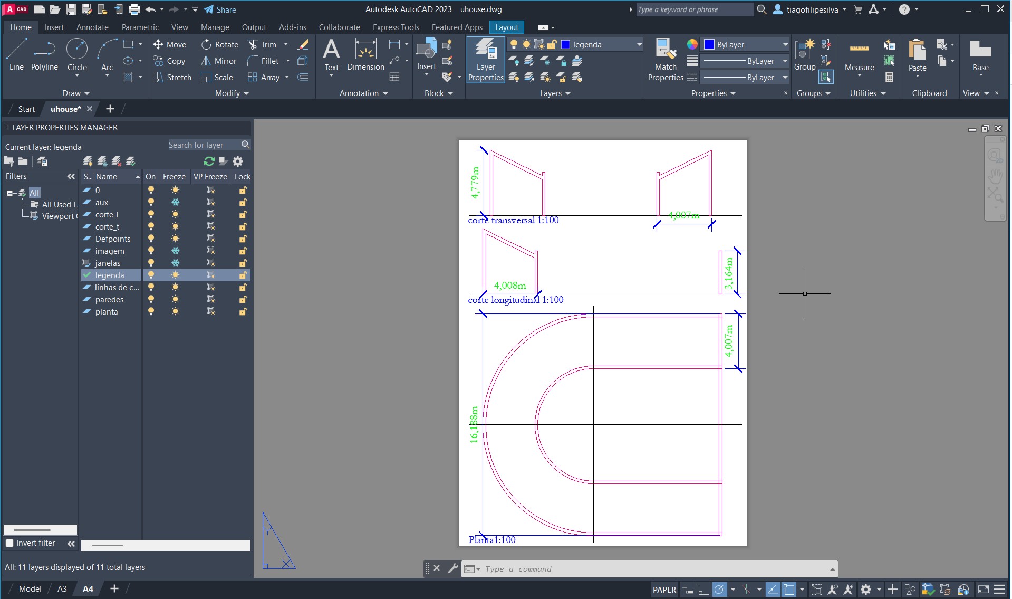Click the Share button
The width and height of the screenshot is (1012, 599).
[x=220, y=9]
